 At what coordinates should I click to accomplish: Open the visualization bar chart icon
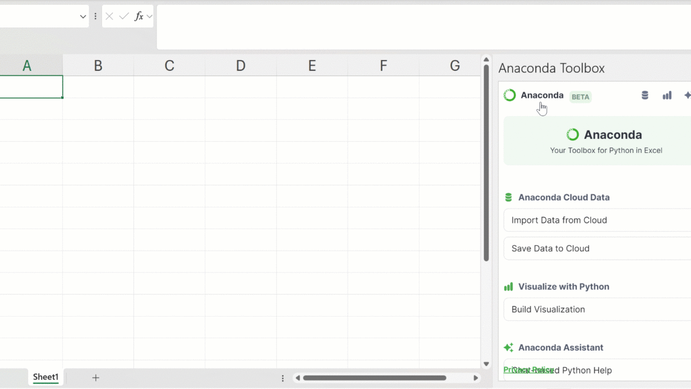[667, 95]
